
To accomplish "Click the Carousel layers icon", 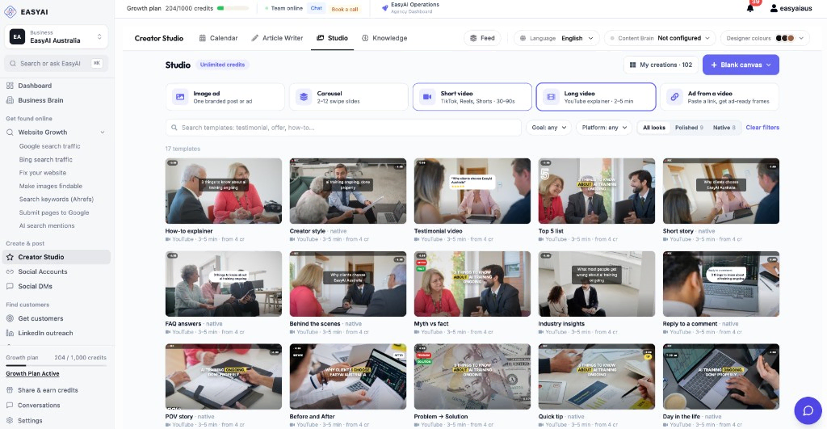I will tap(304, 97).
